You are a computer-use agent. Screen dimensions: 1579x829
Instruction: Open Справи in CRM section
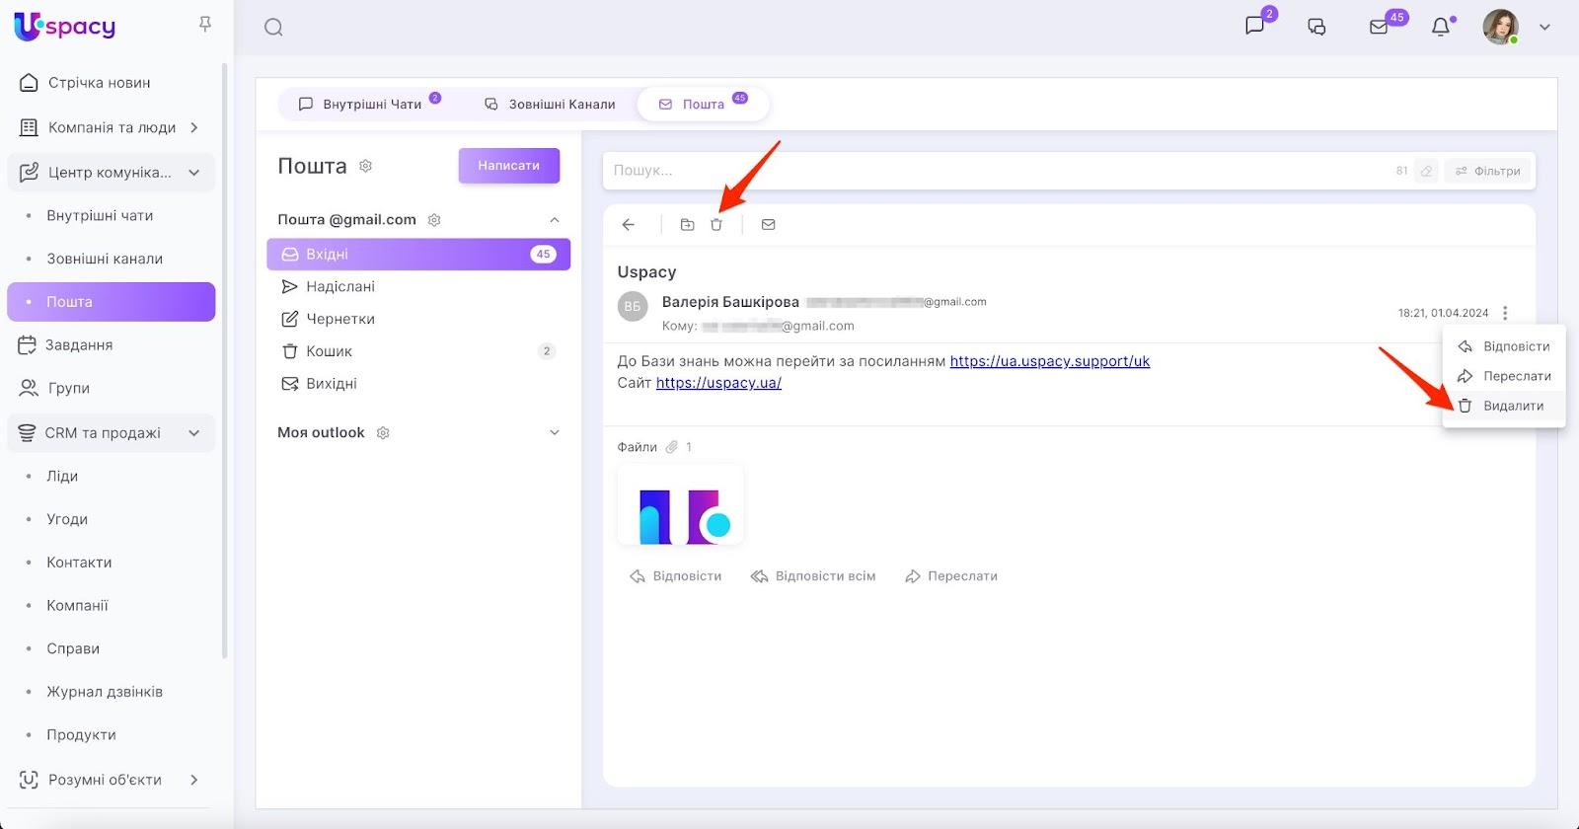pos(111,648)
